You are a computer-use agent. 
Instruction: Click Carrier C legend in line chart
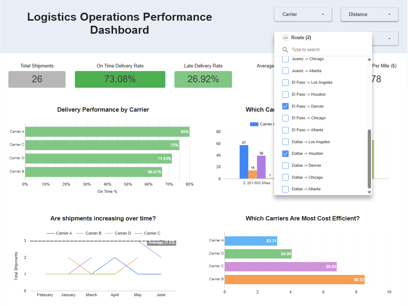point(148,233)
